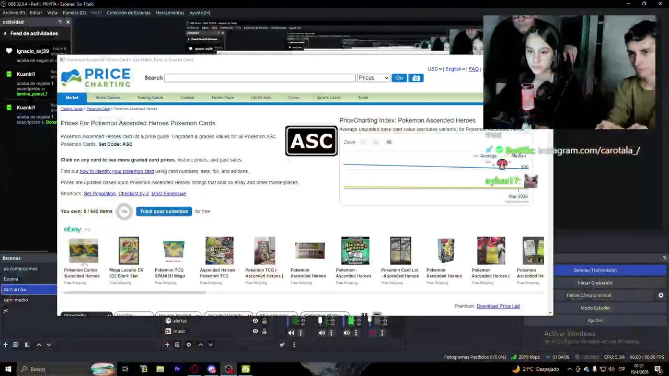
Task: Switch to the Trading Cards tab
Action: (150, 98)
